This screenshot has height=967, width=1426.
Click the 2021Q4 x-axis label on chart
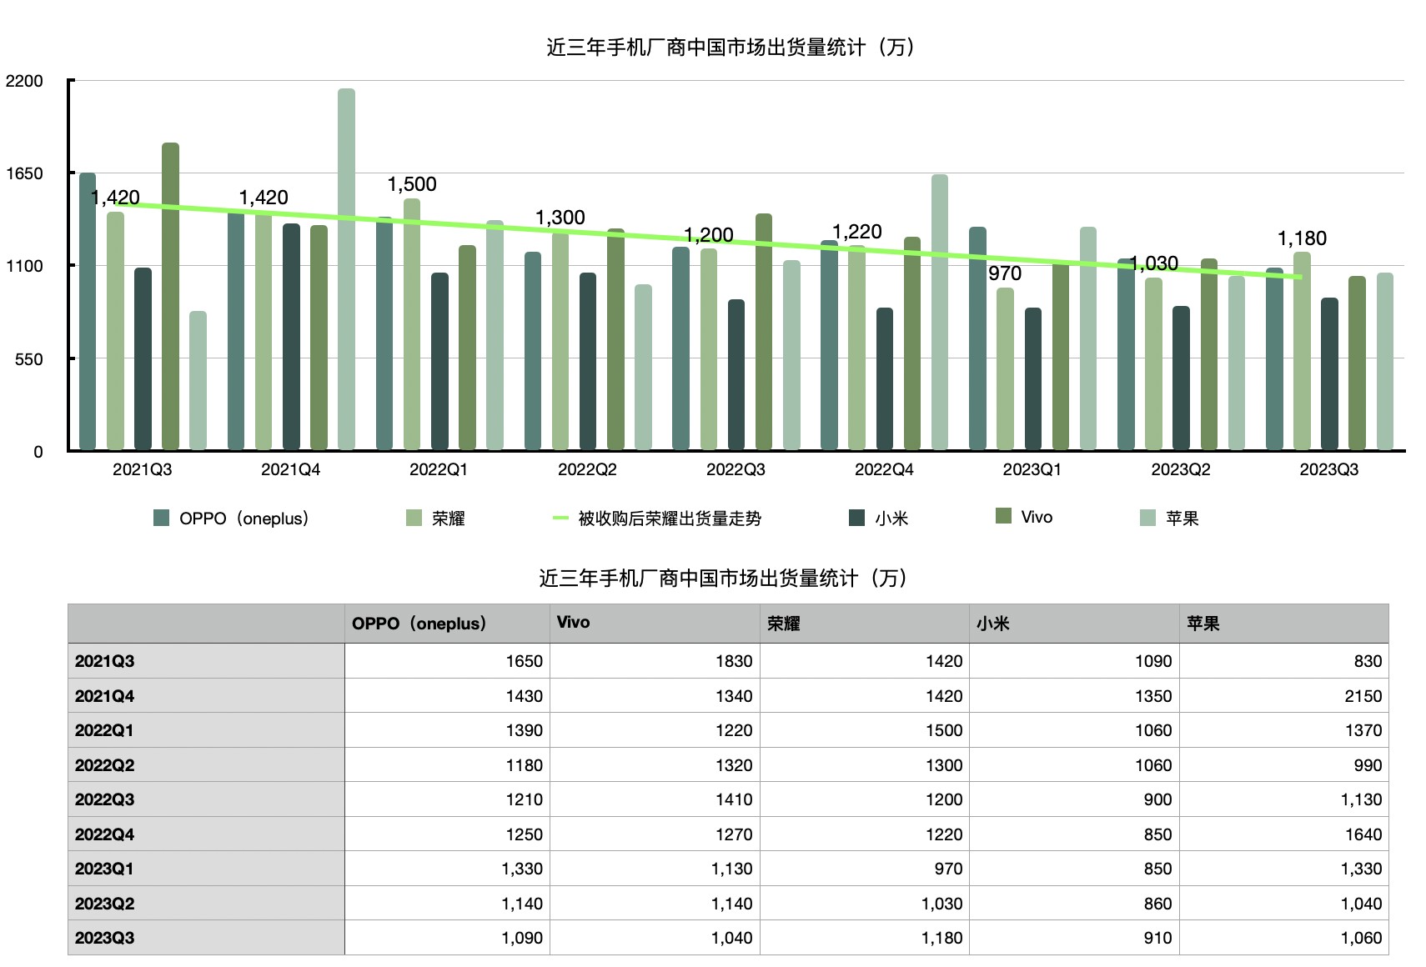click(291, 469)
